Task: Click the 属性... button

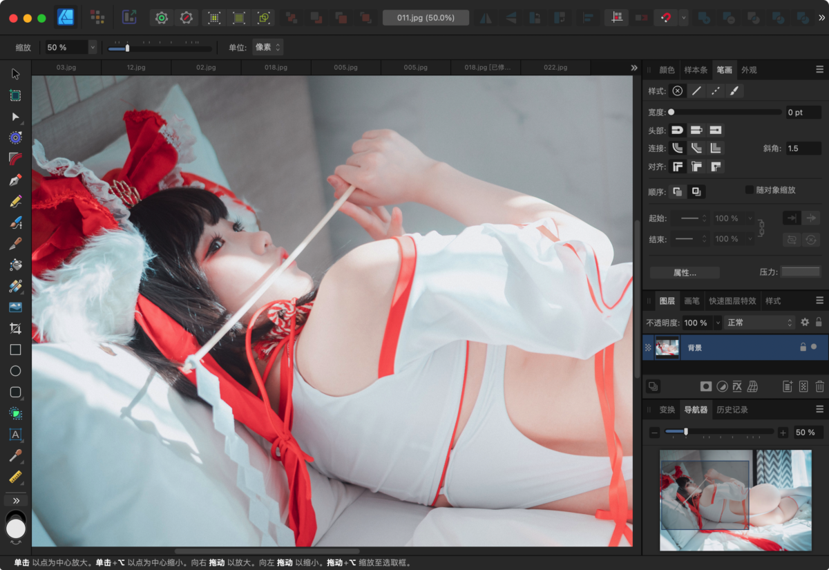Action: click(685, 273)
